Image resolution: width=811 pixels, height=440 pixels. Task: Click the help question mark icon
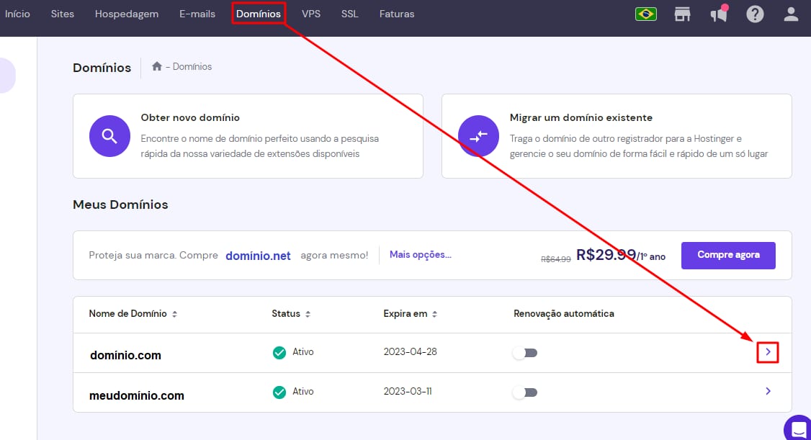pos(755,14)
